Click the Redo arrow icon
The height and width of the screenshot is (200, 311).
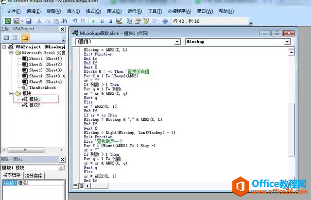(83, 21)
